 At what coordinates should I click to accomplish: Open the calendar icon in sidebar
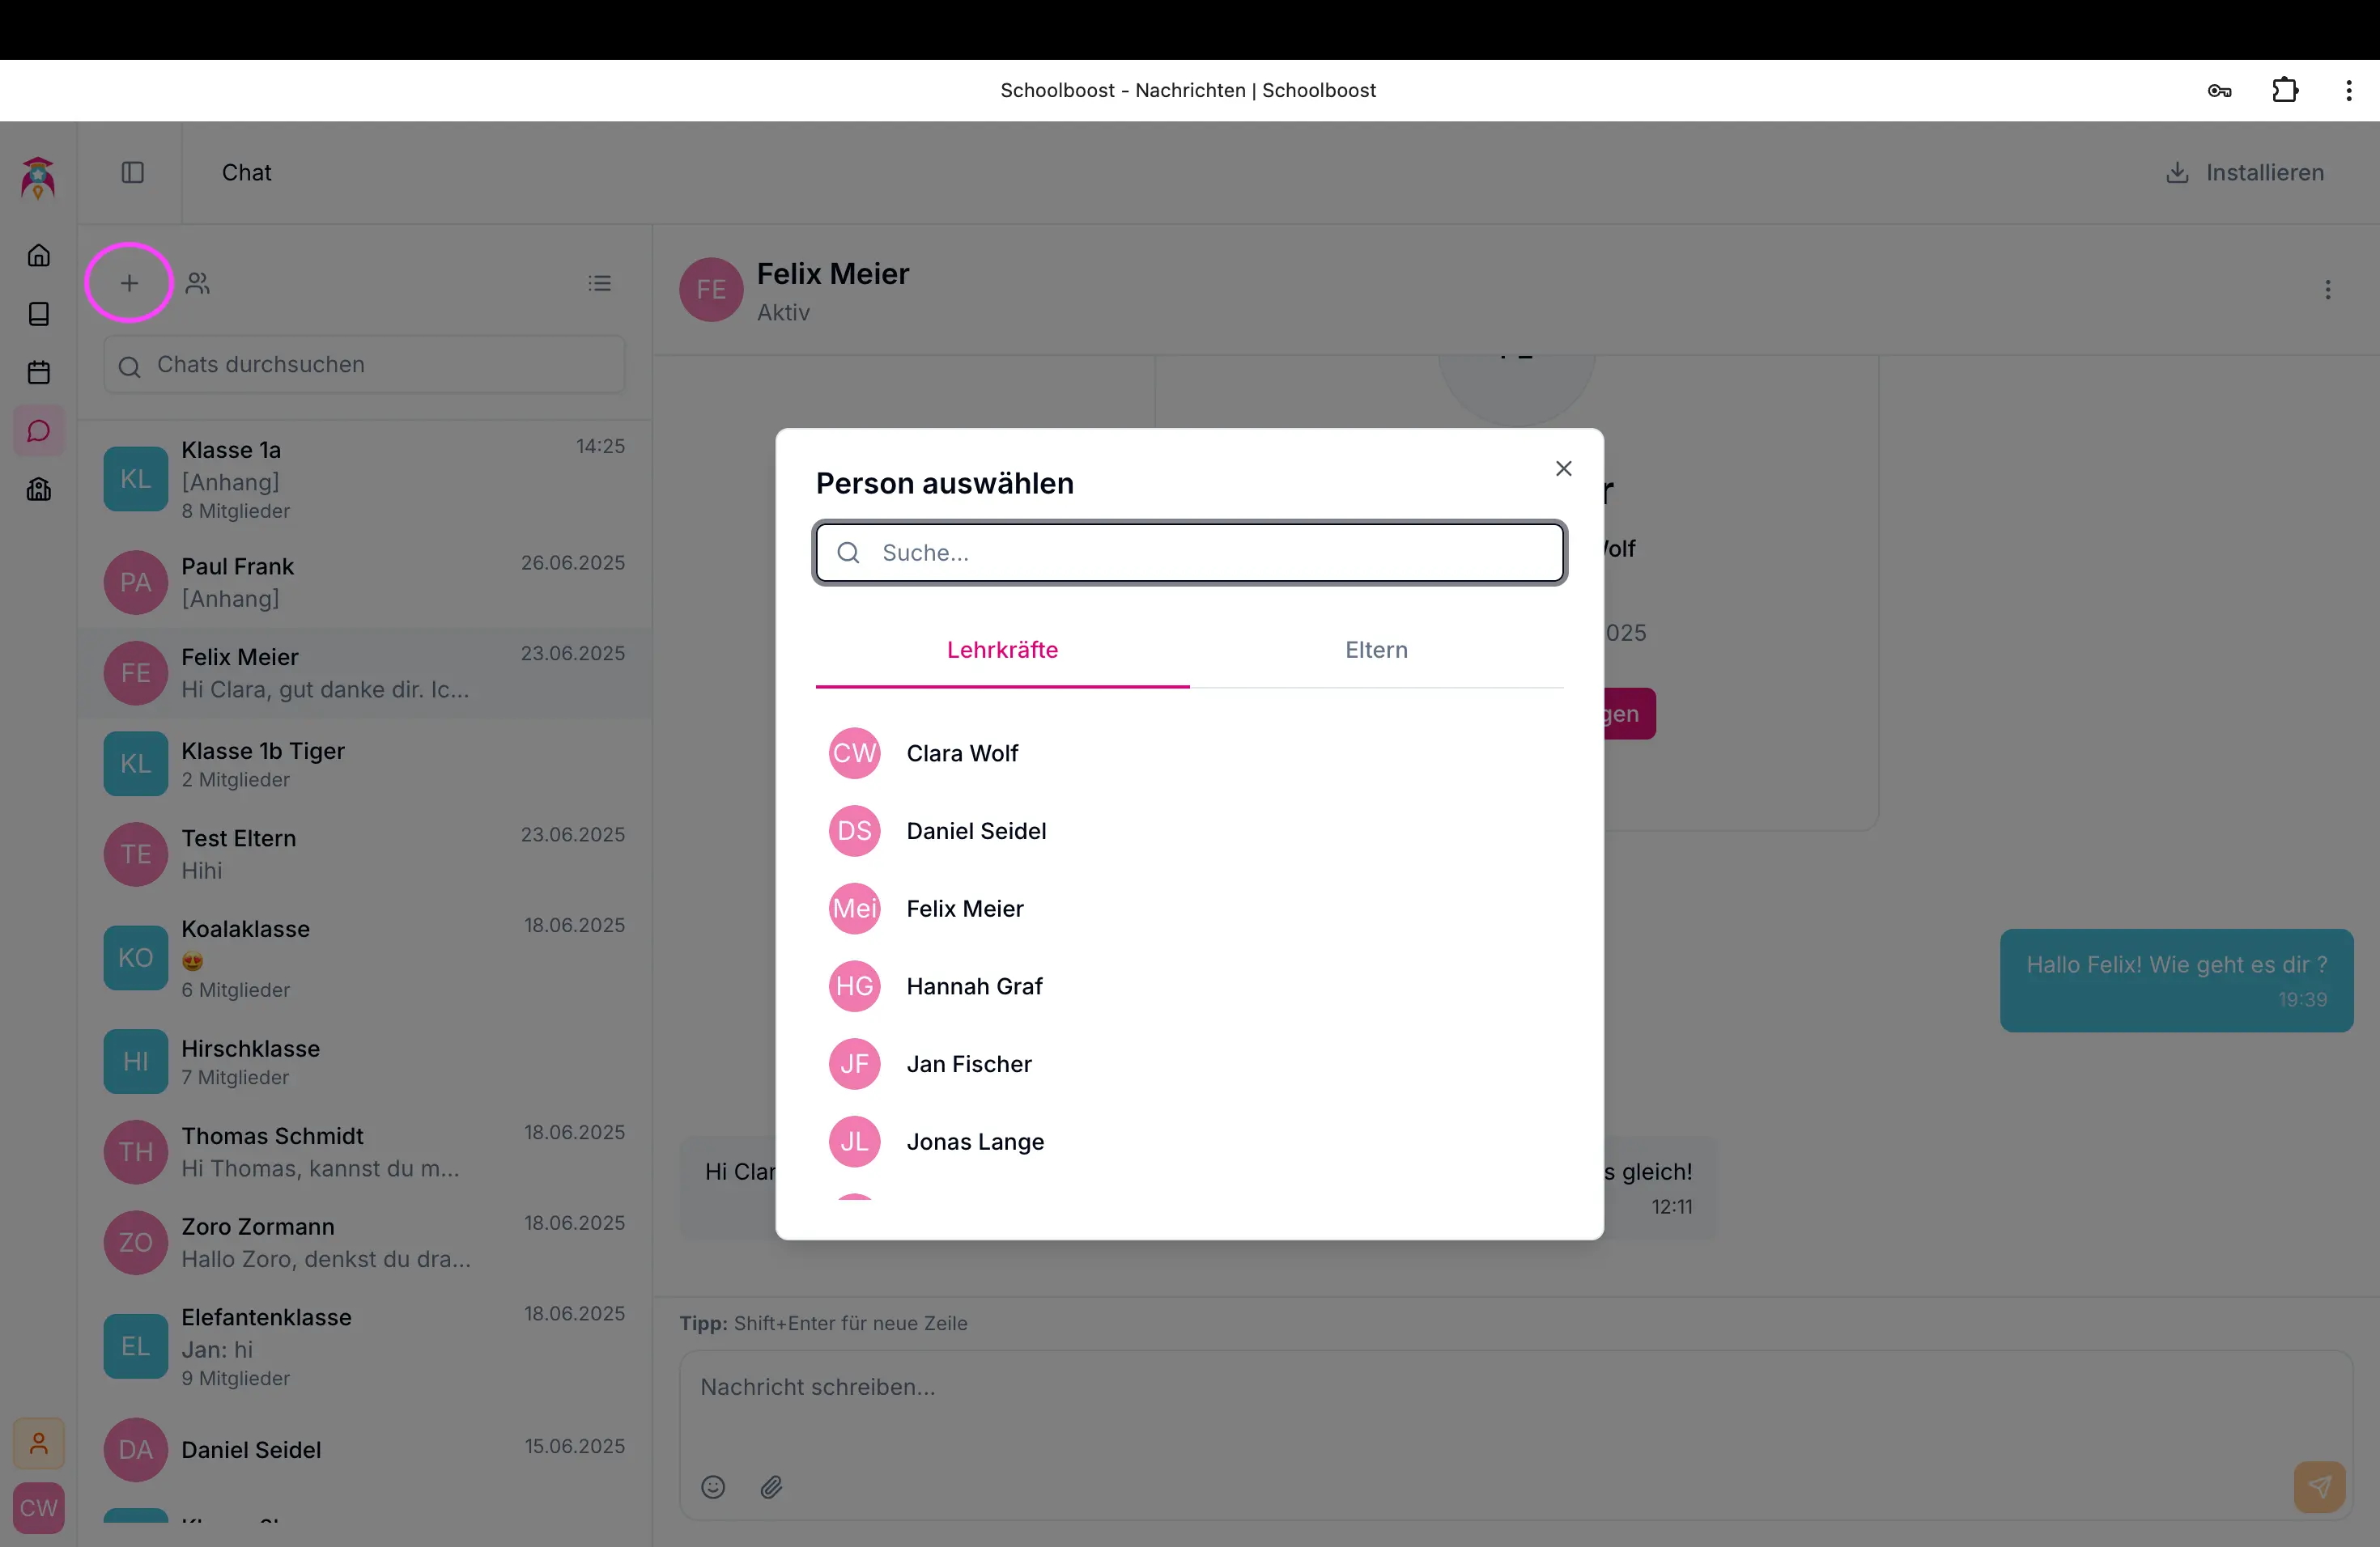coord(39,373)
